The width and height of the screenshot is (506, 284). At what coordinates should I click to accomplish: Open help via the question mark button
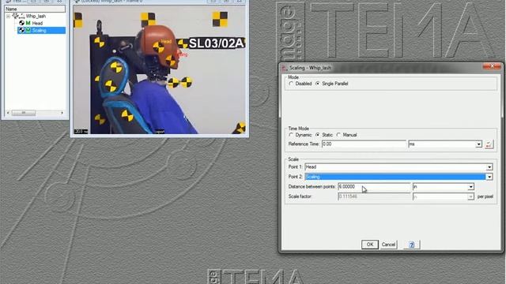(x=411, y=245)
